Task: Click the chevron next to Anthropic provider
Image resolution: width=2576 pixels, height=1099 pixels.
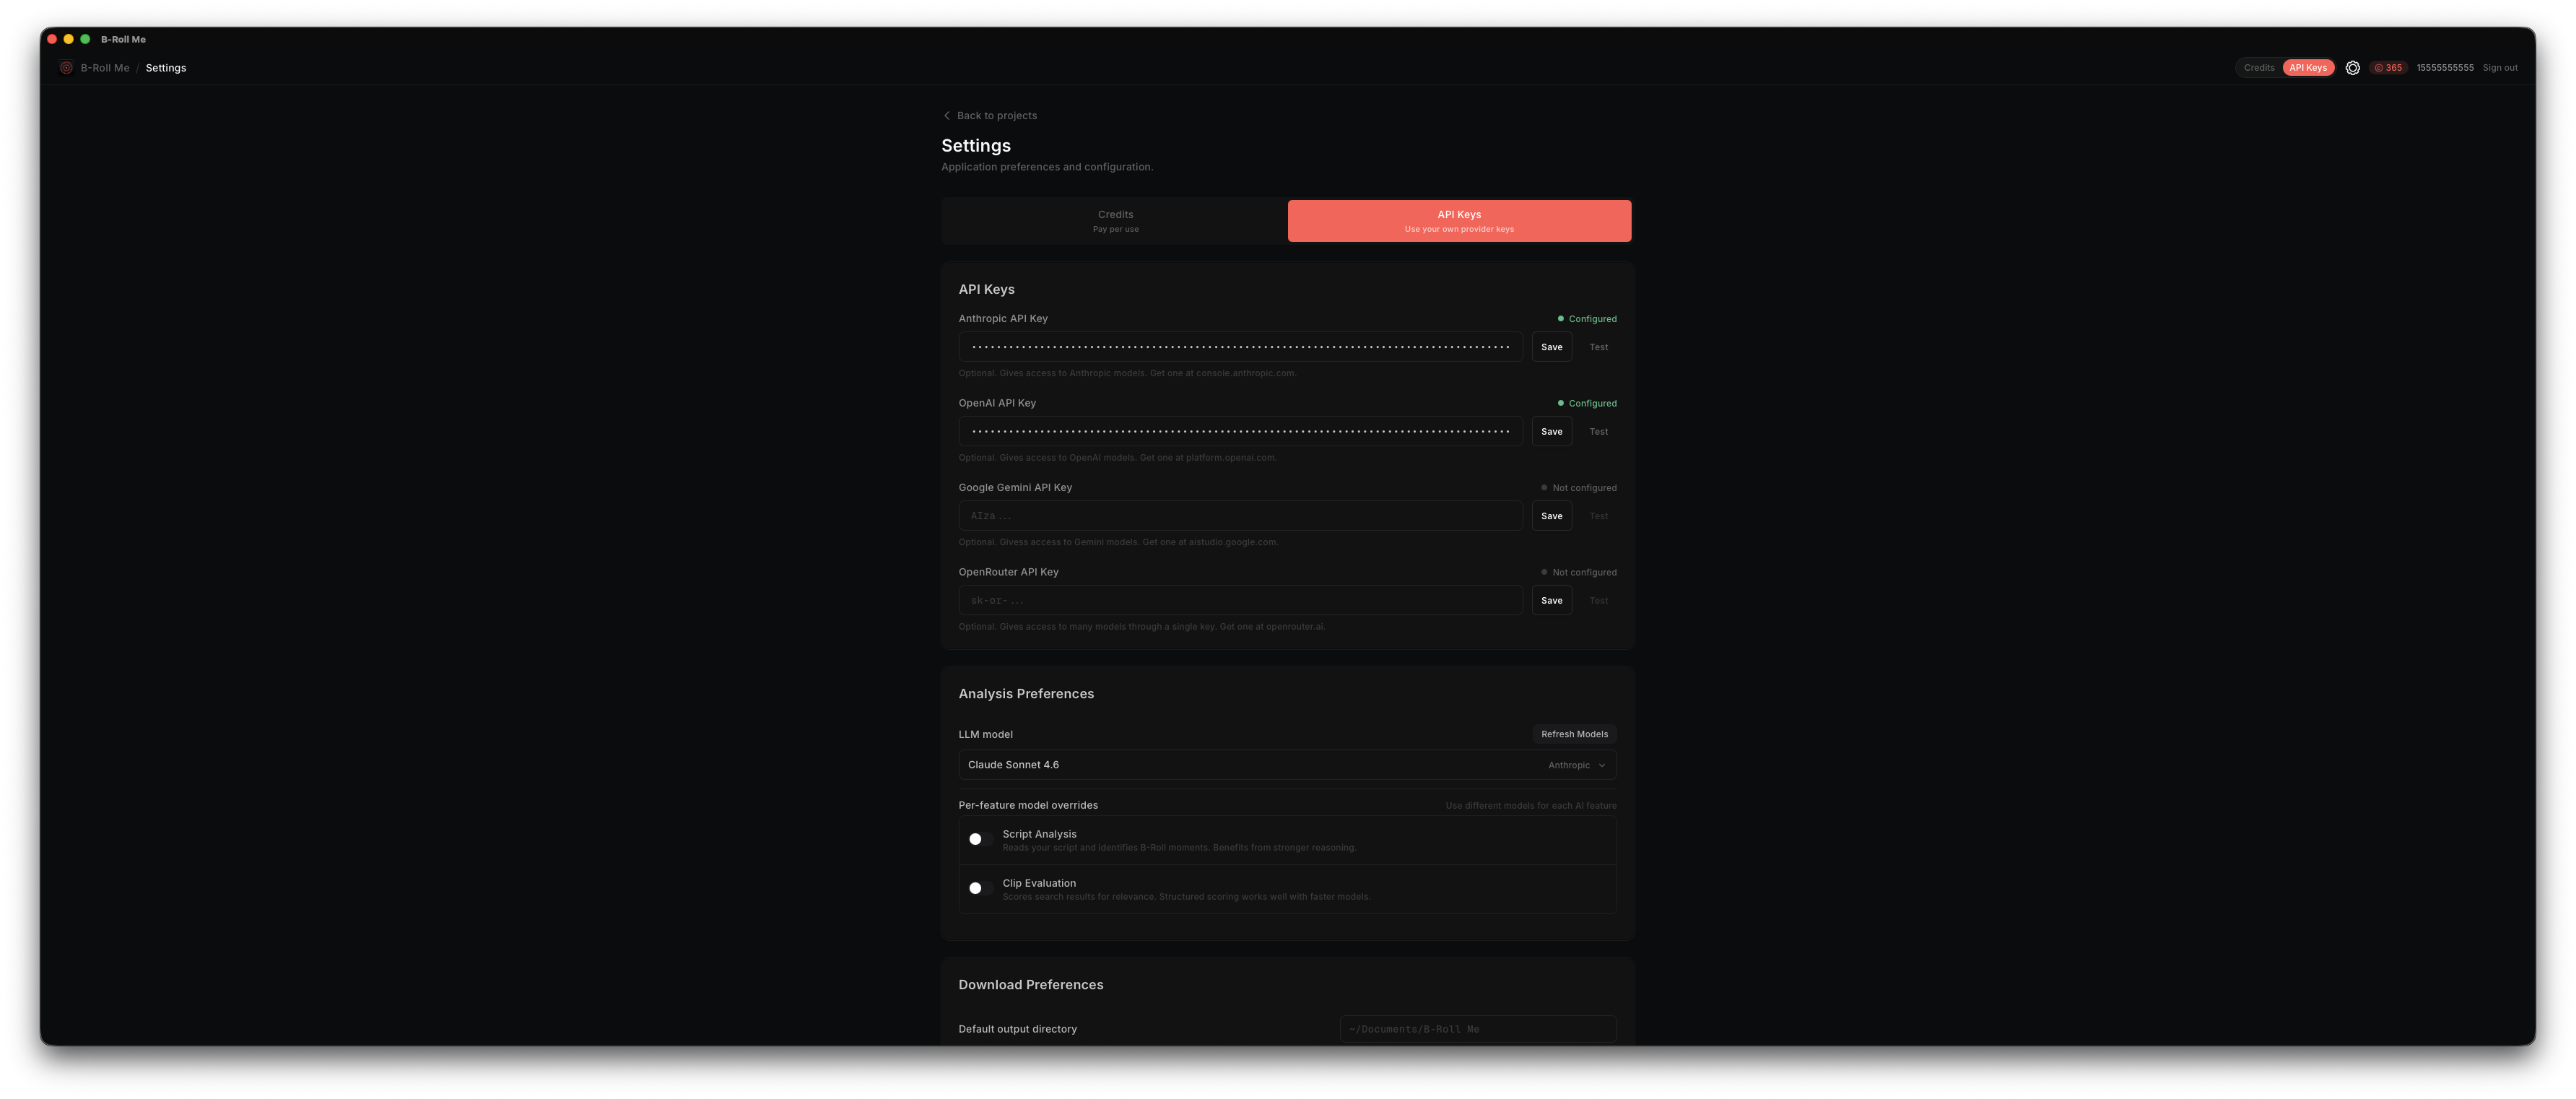Action: [x=1602, y=766]
